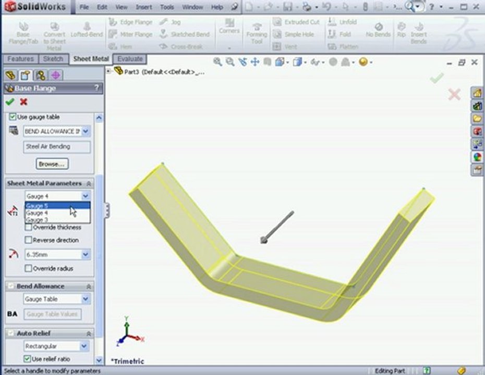485x375 pixels.
Task: Toggle the Use relief ratio checkbox
Action: 27,359
